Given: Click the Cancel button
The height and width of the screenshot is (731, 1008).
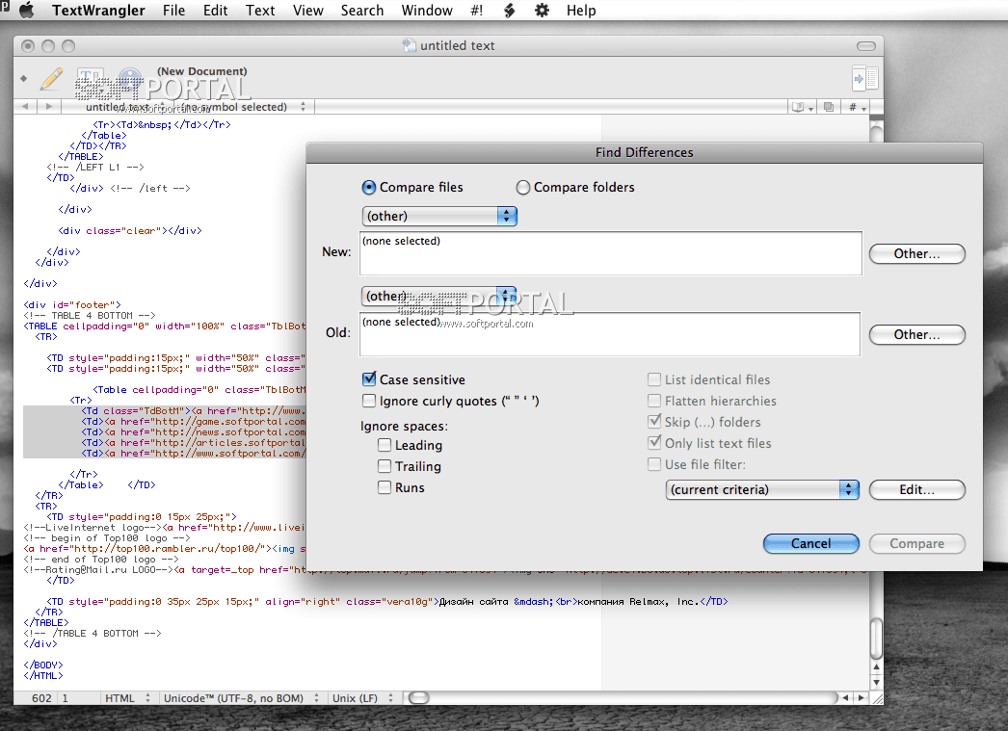Looking at the screenshot, I should tap(810, 543).
